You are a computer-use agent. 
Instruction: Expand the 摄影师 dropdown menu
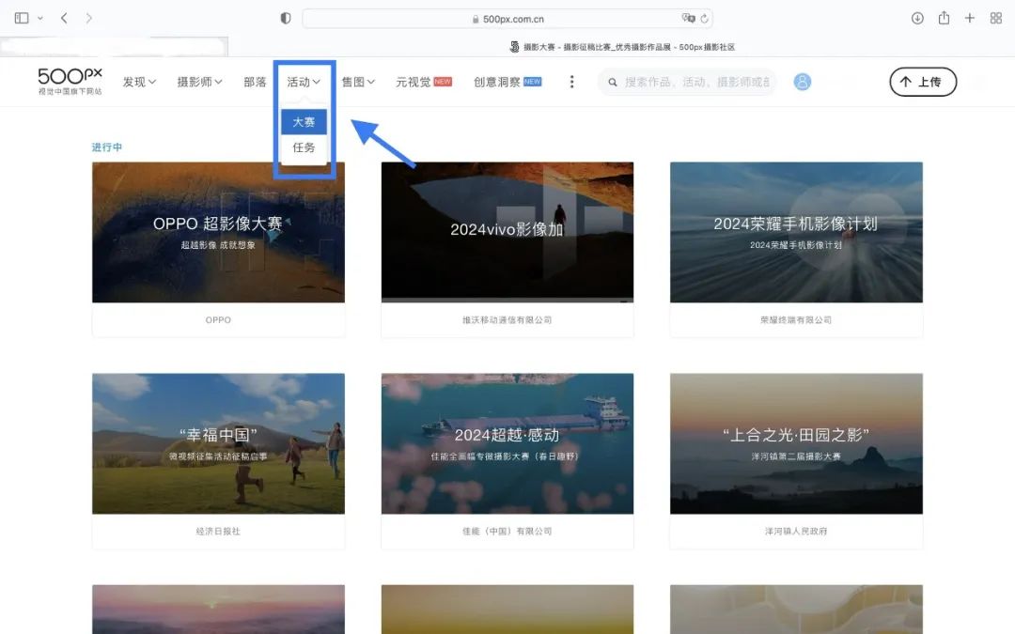pyautogui.click(x=199, y=82)
